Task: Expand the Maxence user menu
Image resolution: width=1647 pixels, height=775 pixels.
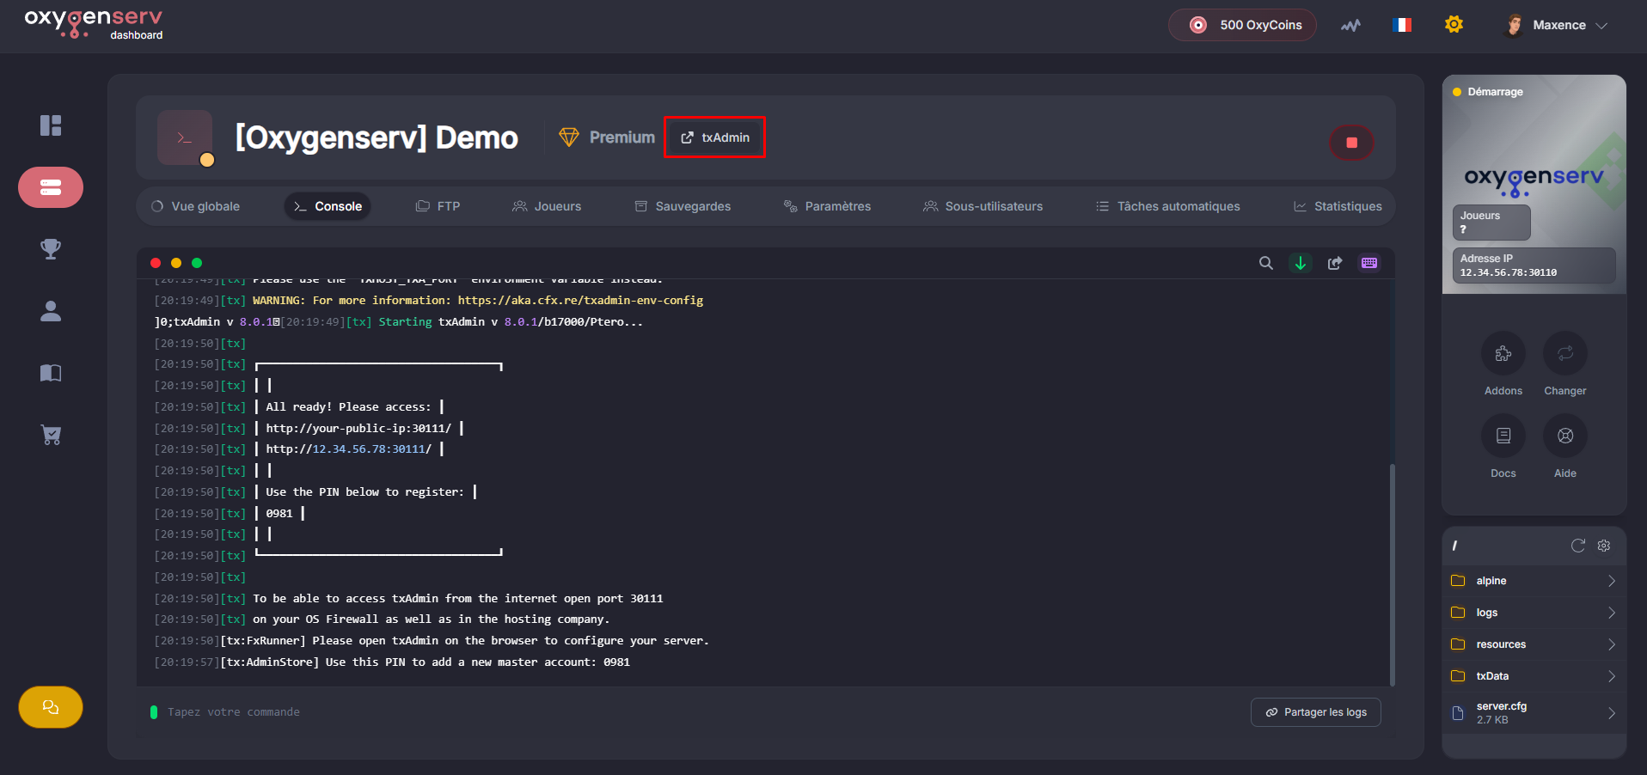Action: coord(1558,25)
